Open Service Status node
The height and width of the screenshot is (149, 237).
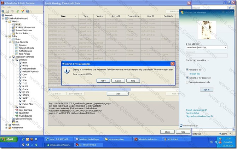pyautogui.click(x=22, y=33)
